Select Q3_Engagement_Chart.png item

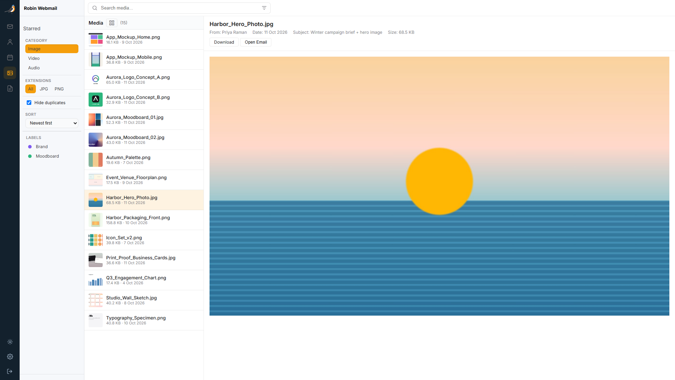(x=144, y=280)
